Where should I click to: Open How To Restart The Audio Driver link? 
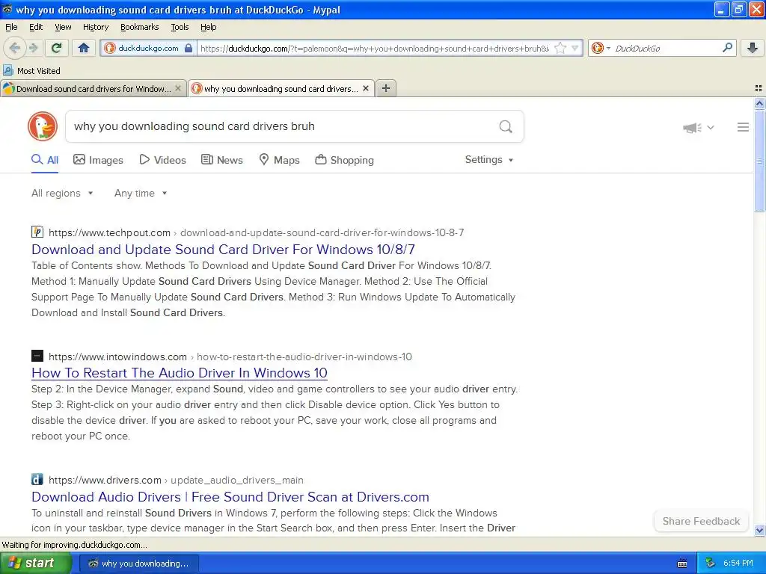coord(180,373)
